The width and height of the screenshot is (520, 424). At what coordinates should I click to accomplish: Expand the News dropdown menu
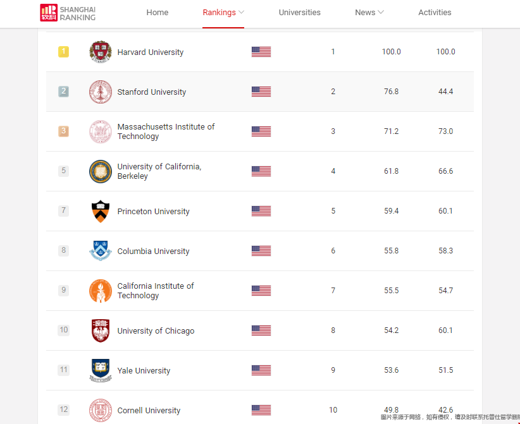click(x=369, y=13)
